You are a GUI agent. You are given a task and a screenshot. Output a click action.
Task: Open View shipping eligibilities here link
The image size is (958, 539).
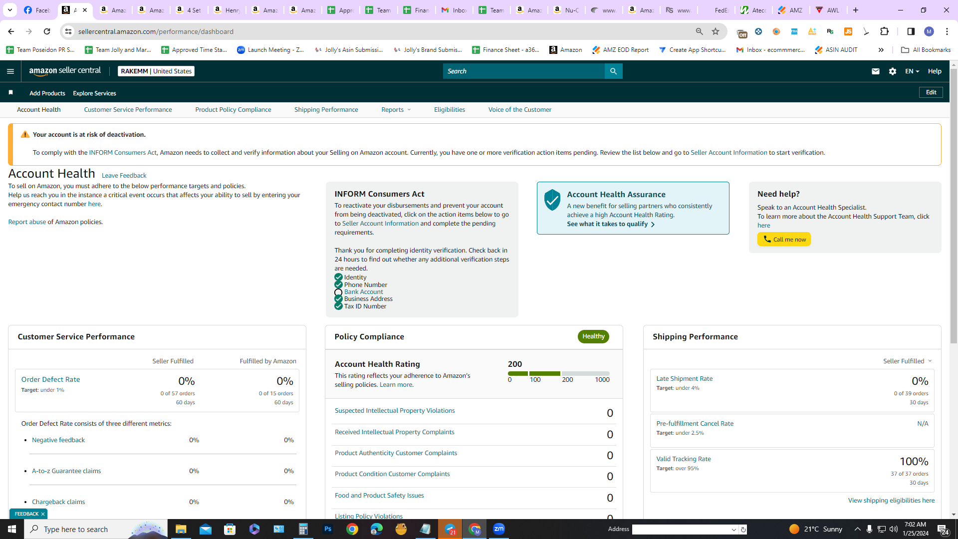point(891,501)
